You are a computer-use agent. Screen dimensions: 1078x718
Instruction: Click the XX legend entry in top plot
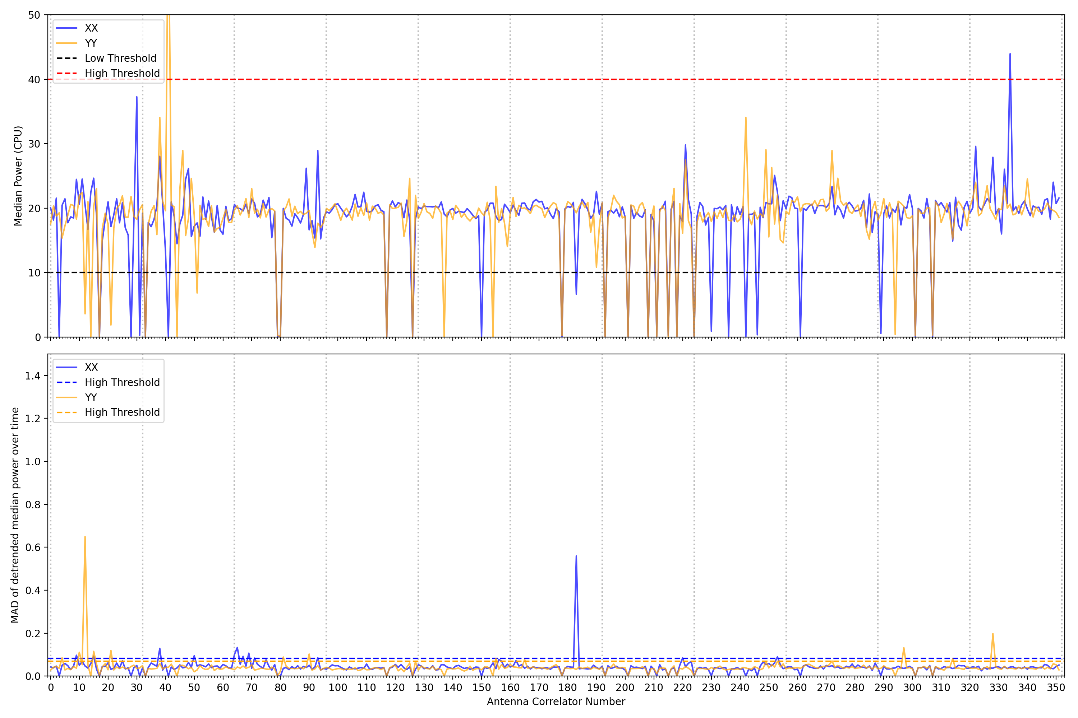point(91,28)
